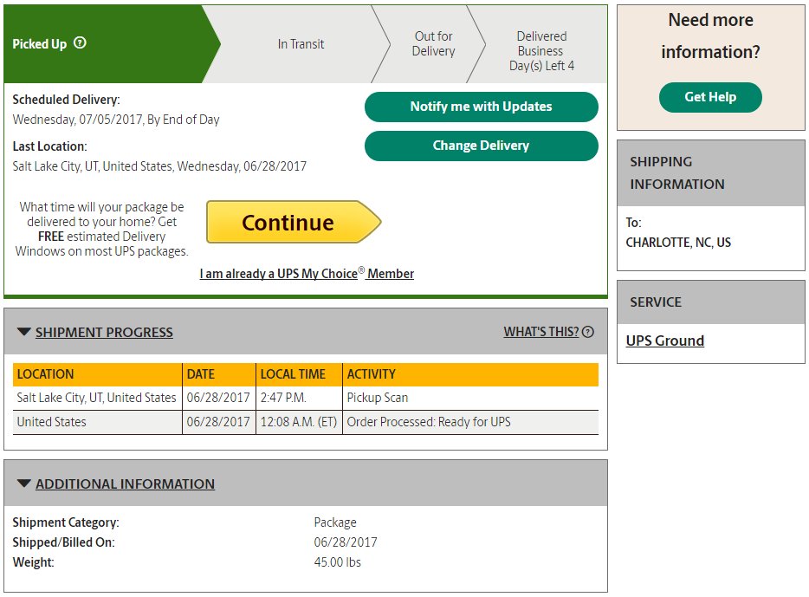Click the United States location table cell
Viewport: 809px width, 597px height.
pyautogui.click(x=98, y=422)
